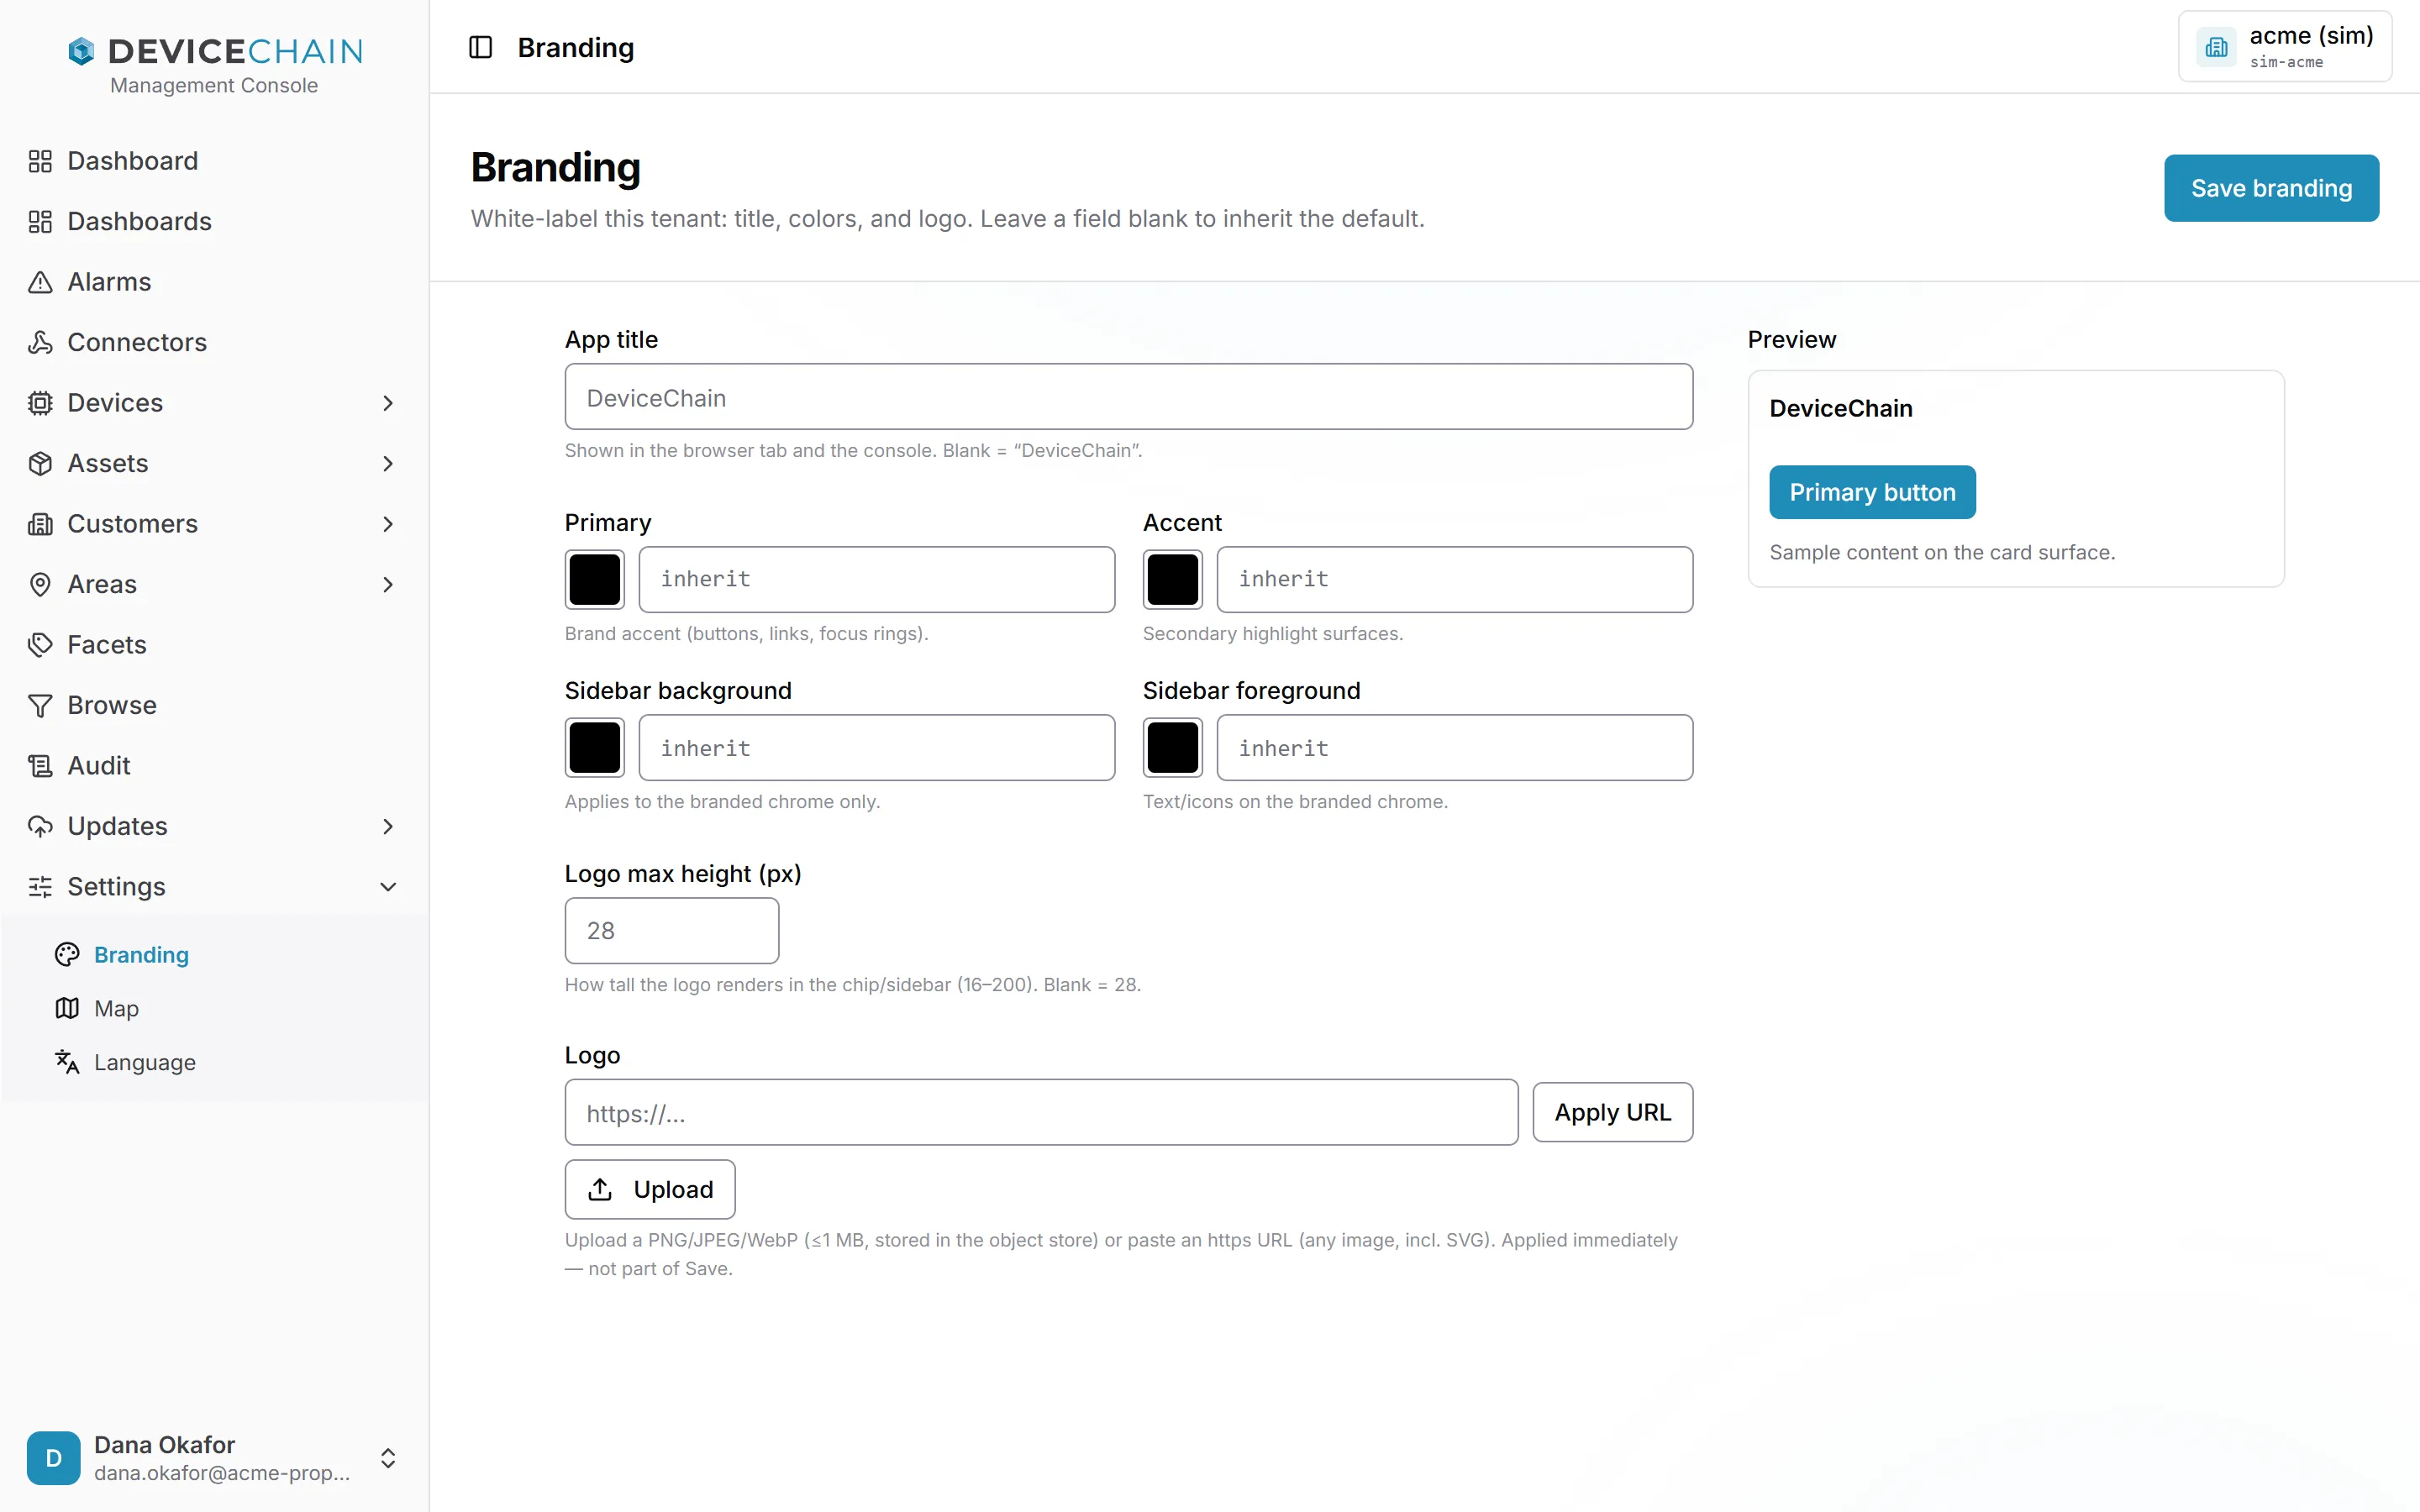Screen dimensions: 2420x1512
Task: Open the Primary color swatch picker
Action: click(x=594, y=579)
